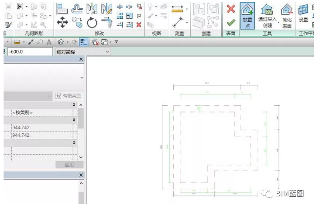Open the 3D view dropdown arrow in quick access bar
The width and height of the screenshot is (316, 204).
pyautogui.click(x=67, y=42)
